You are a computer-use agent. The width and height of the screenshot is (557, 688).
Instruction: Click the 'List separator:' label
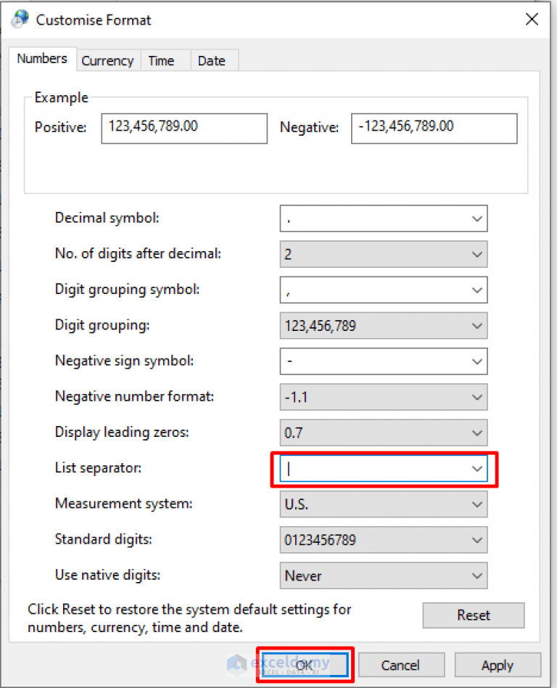[x=98, y=467]
